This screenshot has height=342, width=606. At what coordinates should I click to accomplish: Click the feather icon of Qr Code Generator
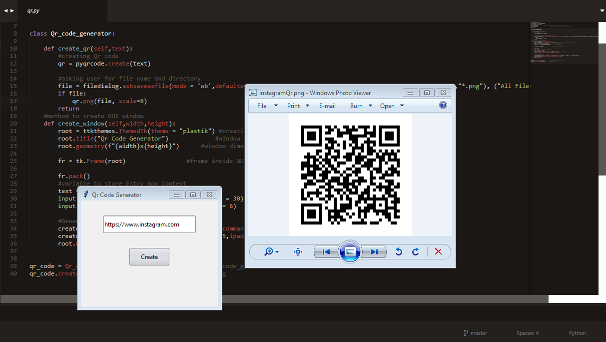(x=86, y=194)
